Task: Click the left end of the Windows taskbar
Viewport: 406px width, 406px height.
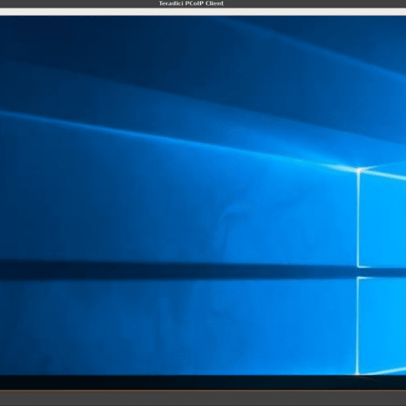Action: (x=15, y=382)
